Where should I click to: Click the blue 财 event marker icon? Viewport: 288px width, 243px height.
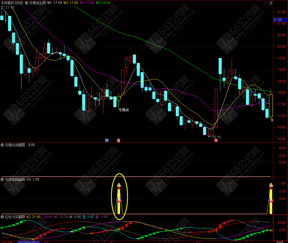pos(107,140)
